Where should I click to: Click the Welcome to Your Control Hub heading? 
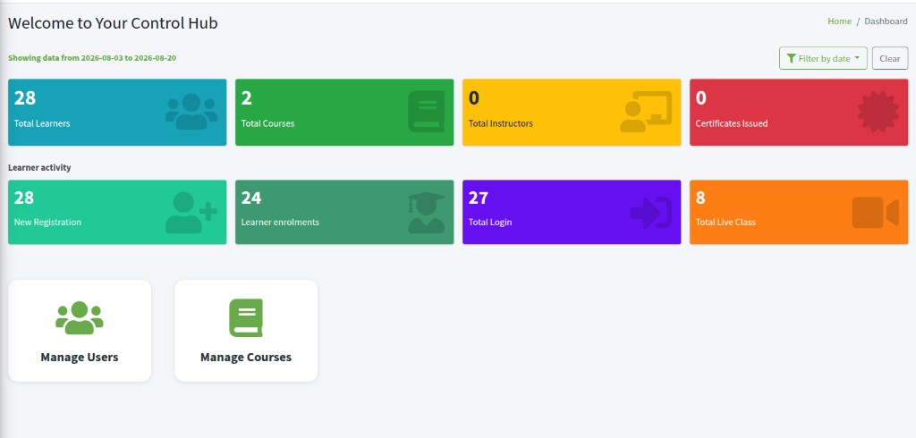tap(113, 23)
